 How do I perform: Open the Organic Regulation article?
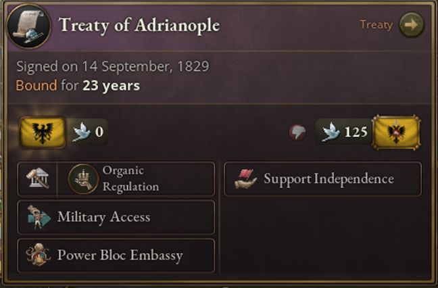[x=132, y=178]
